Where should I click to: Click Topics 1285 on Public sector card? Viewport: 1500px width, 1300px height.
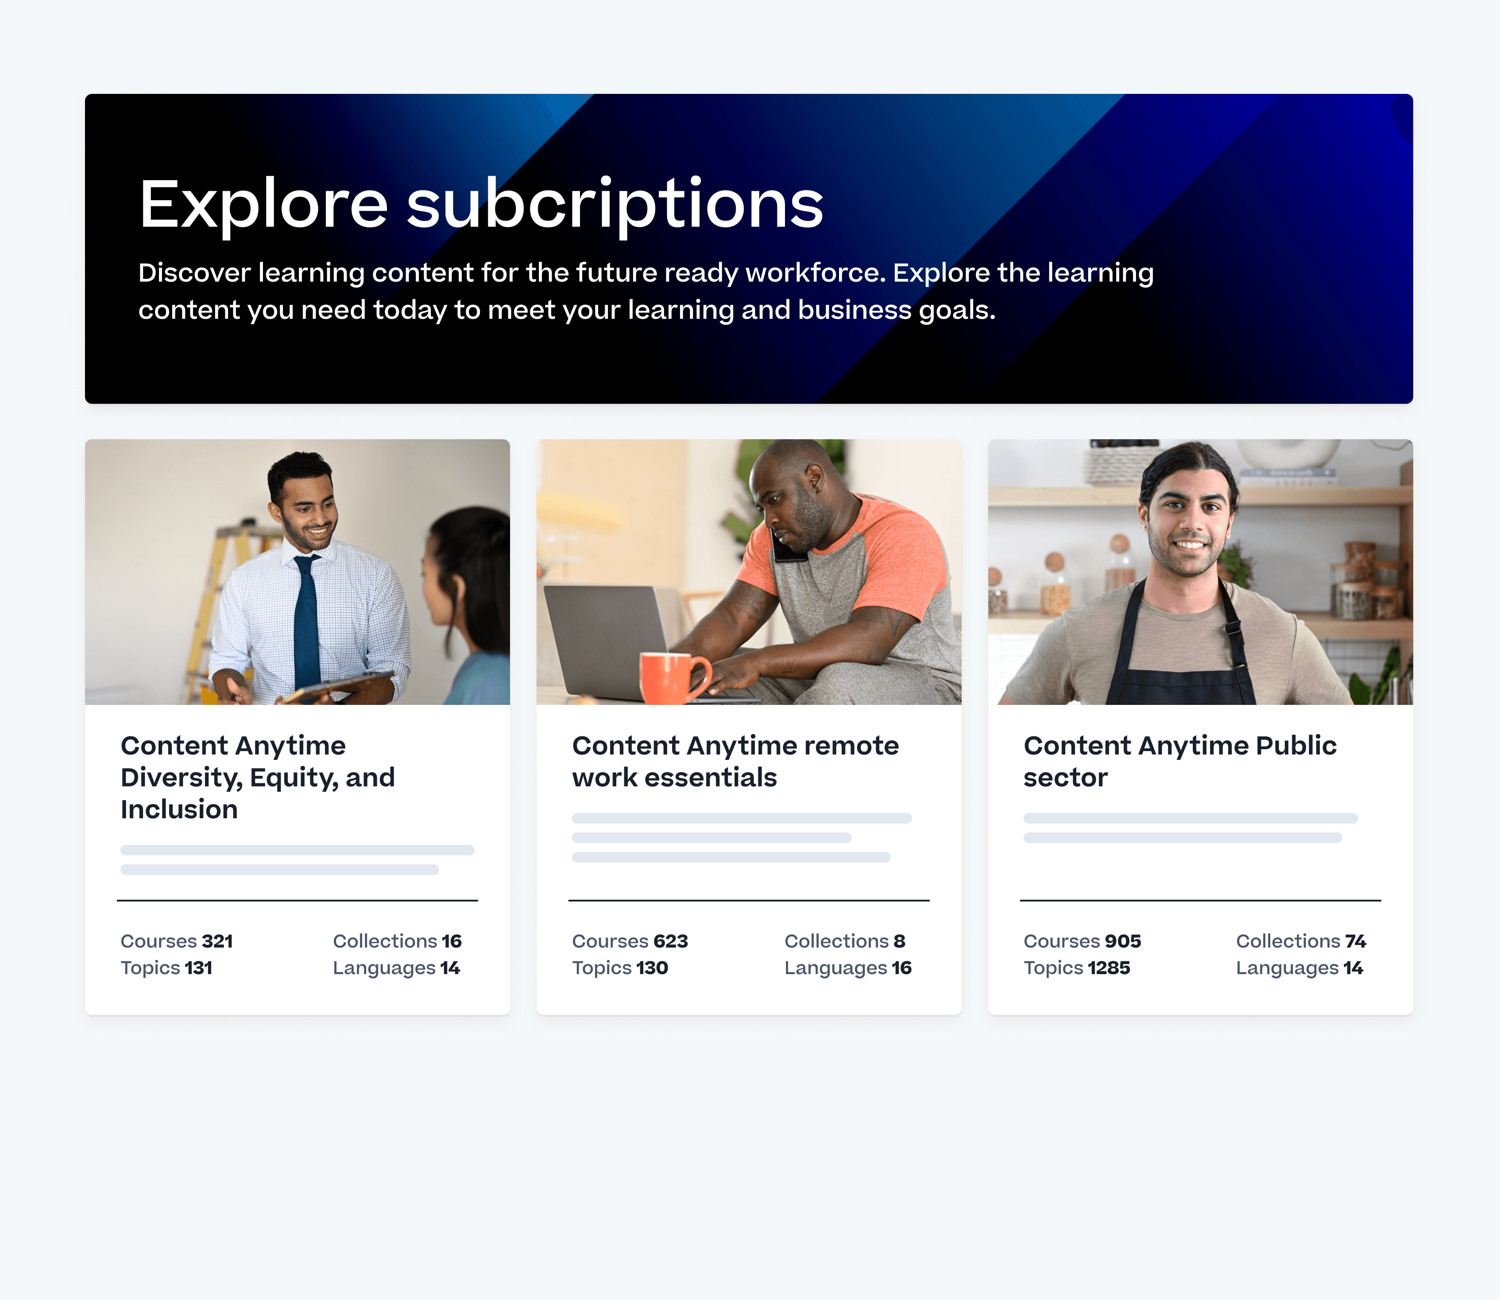point(1076,968)
